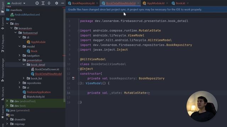
Task: Open the Pull Requests tool window
Action: [x=2, y=43]
